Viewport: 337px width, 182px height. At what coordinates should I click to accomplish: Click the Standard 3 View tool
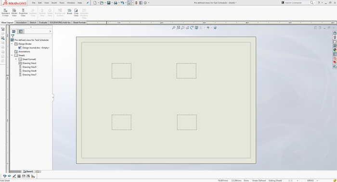click(x=5, y=12)
